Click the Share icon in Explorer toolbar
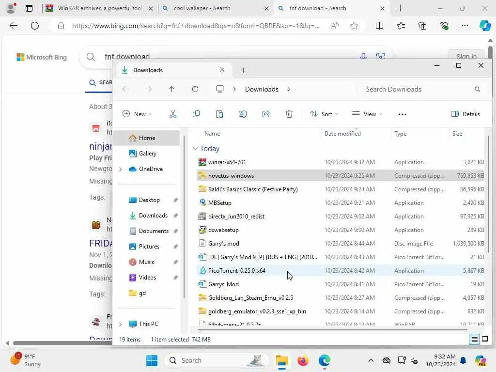 [266, 114]
